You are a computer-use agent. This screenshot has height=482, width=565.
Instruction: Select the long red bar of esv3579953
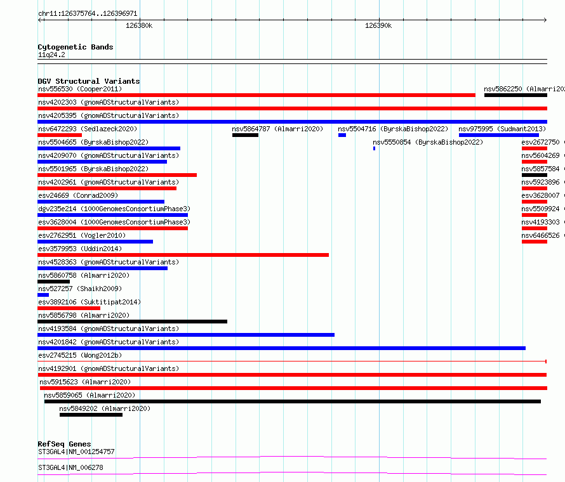(183, 255)
